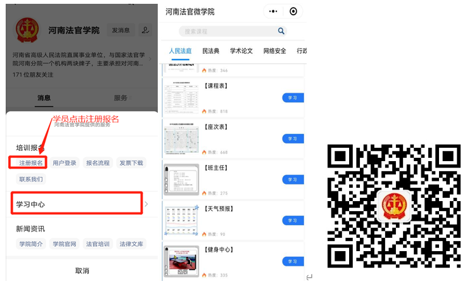The width and height of the screenshot is (472, 293).
Task: Click the flame icon beside 热度 668
Action: (204, 152)
